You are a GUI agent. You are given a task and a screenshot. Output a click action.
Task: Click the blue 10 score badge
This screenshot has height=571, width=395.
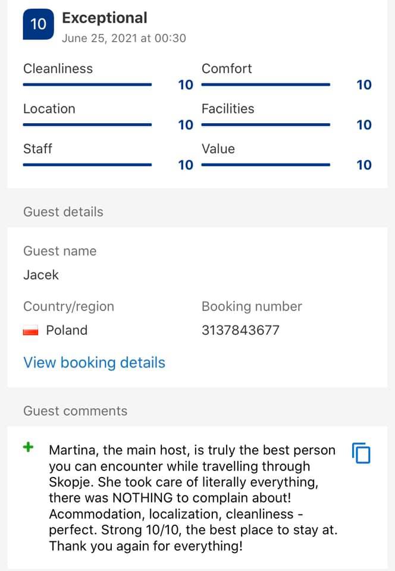[38, 24]
